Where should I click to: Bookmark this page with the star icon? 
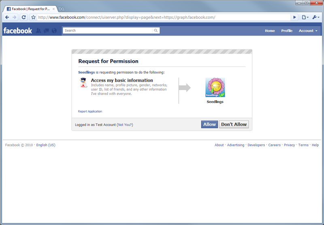pyautogui.click(x=33, y=17)
